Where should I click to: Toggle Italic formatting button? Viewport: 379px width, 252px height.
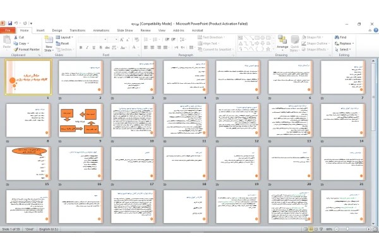pyautogui.click(x=87, y=47)
